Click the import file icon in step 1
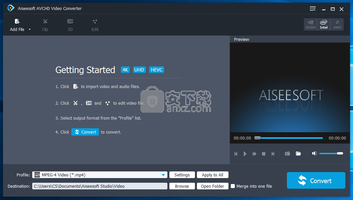 (75, 86)
